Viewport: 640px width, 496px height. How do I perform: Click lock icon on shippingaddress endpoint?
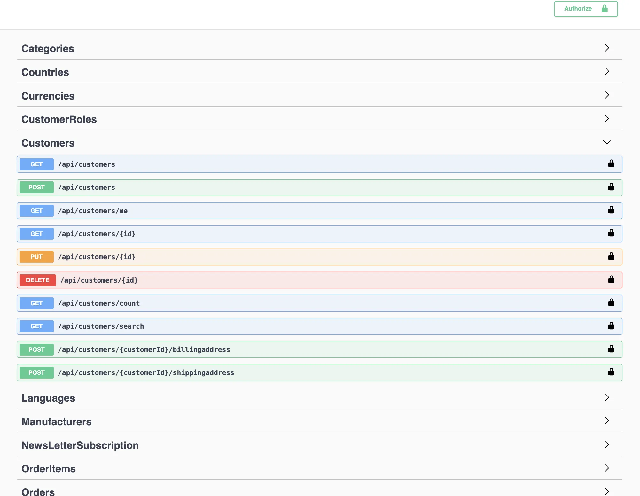click(x=611, y=372)
